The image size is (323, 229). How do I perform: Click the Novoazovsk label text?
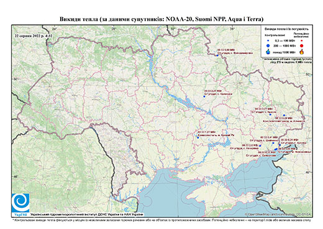[295, 151]
